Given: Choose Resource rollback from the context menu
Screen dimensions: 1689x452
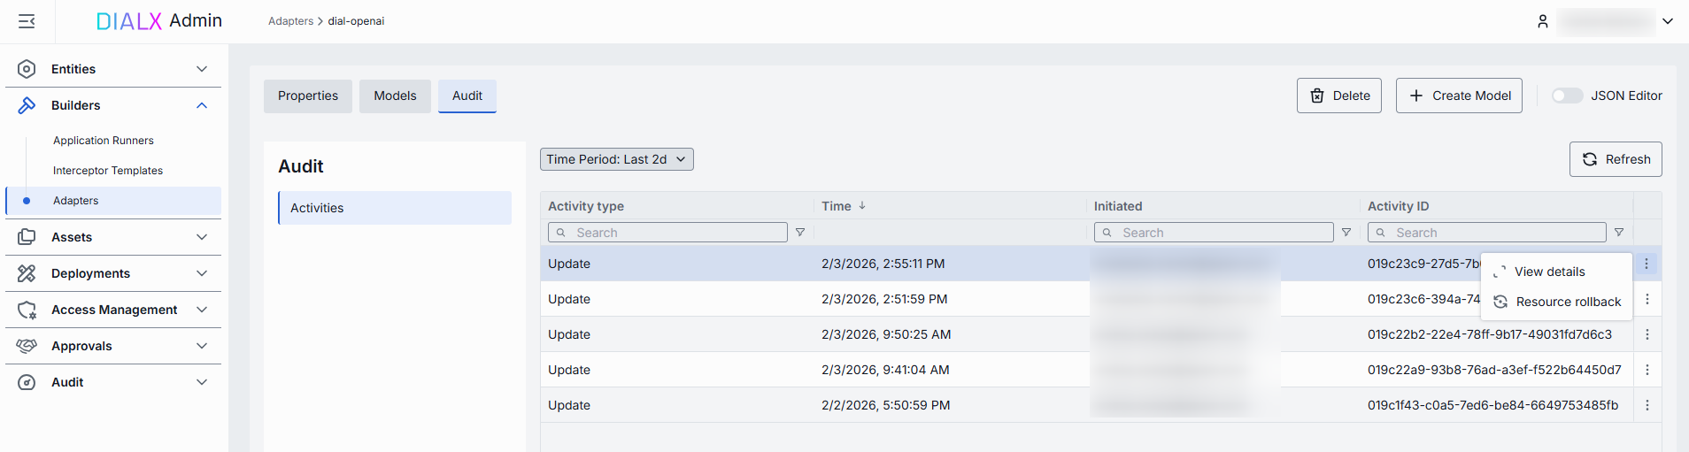Looking at the screenshot, I should pos(1568,302).
